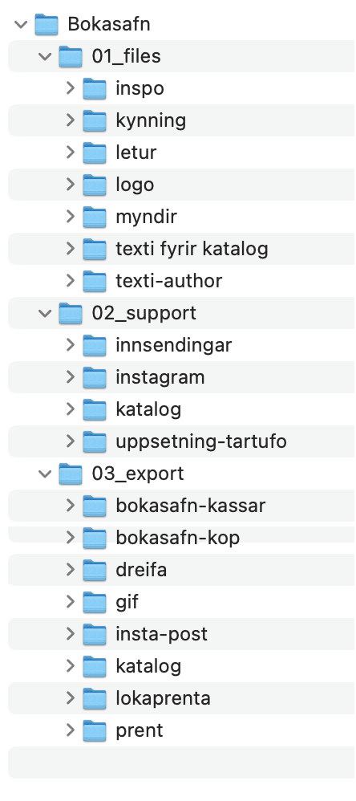Screen dimensions: 356x801
Task: Select the 03_export folder icon
Action: click(71, 474)
